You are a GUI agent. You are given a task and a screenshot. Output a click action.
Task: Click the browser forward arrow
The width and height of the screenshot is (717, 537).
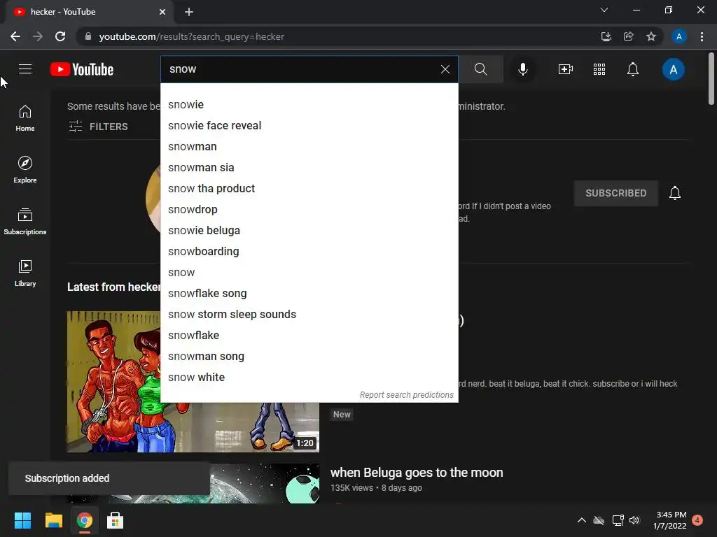[38, 36]
